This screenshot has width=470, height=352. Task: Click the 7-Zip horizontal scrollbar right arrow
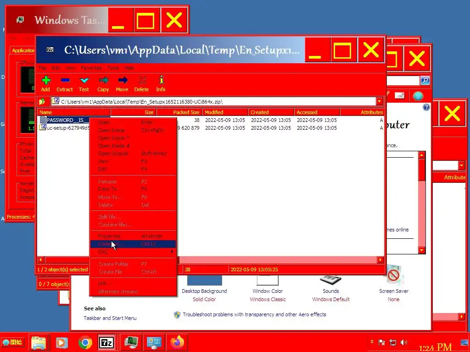point(380,260)
